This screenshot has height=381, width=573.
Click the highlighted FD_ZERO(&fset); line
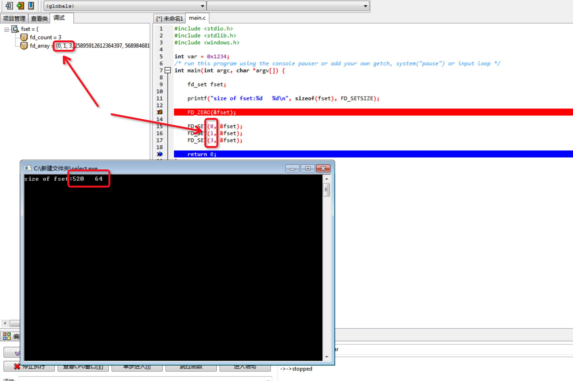pos(373,112)
